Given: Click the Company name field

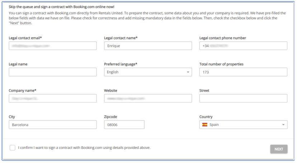Looking at the screenshot, I should click(53, 98).
